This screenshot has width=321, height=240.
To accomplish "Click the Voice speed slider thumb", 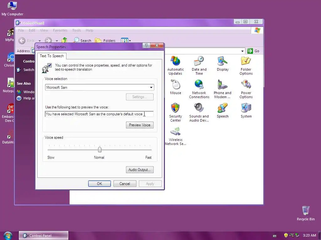I will pos(100,150).
